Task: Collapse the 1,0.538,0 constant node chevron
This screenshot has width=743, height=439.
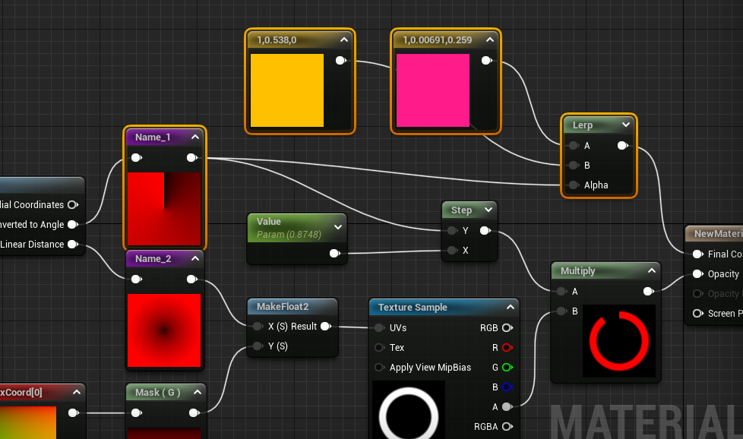Action: pyautogui.click(x=344, y=39)
